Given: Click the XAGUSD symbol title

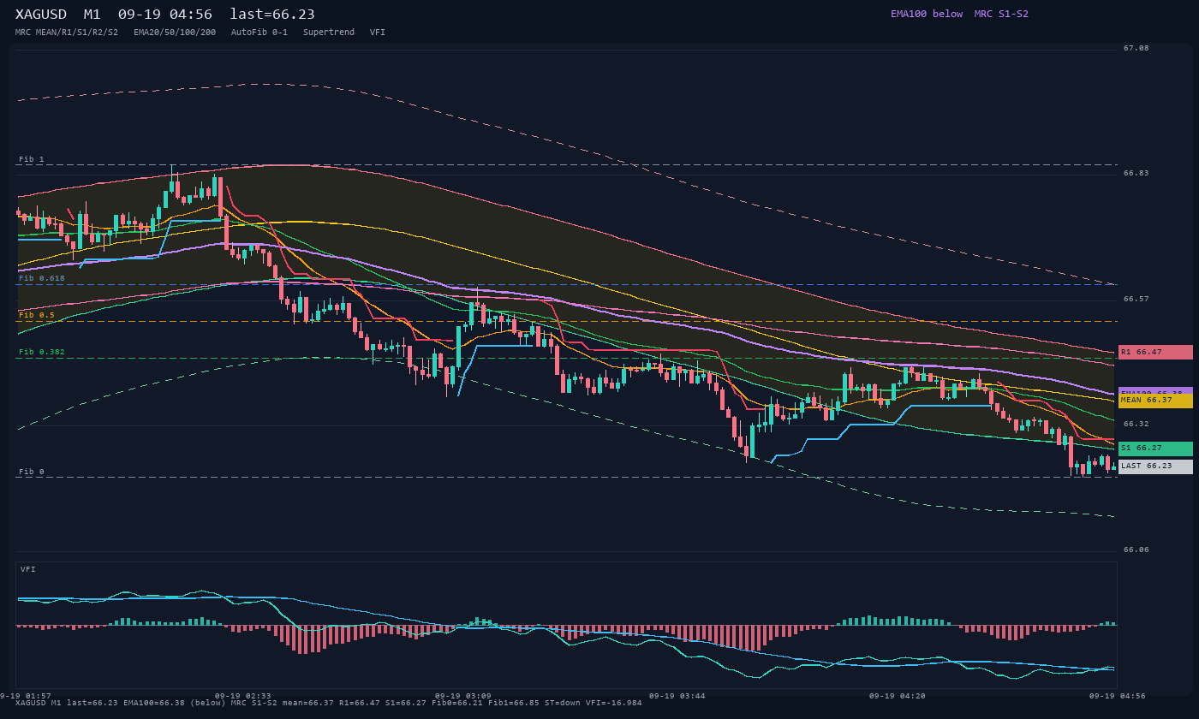Looking at the screenshot, I should [x=44, y=15].
